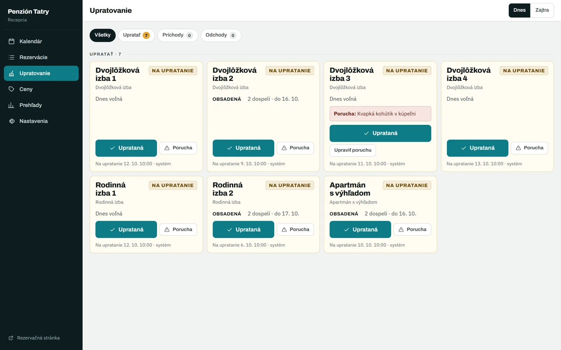
Task: Open the Rezervácie list section
Action: 41,57
